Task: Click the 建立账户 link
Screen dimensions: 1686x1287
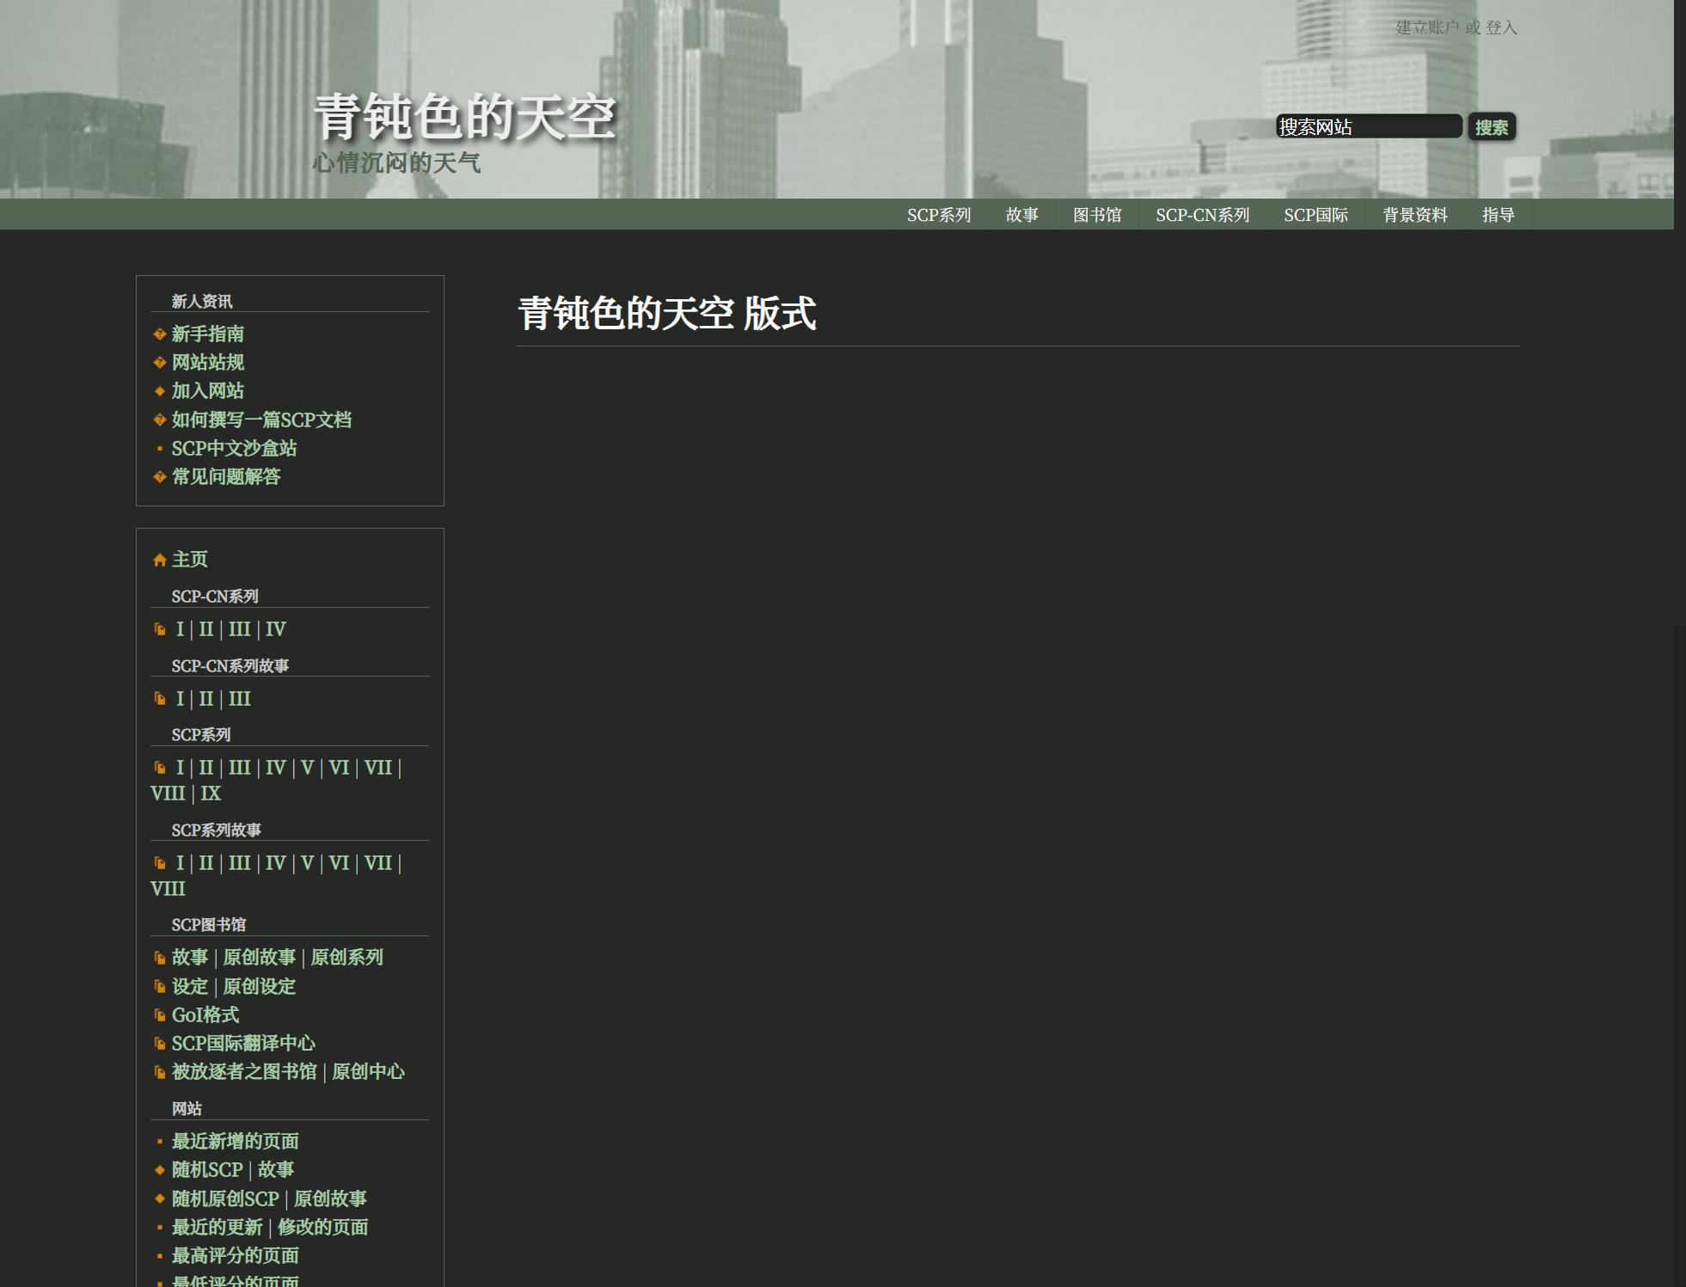Action: pos(1426,28)
